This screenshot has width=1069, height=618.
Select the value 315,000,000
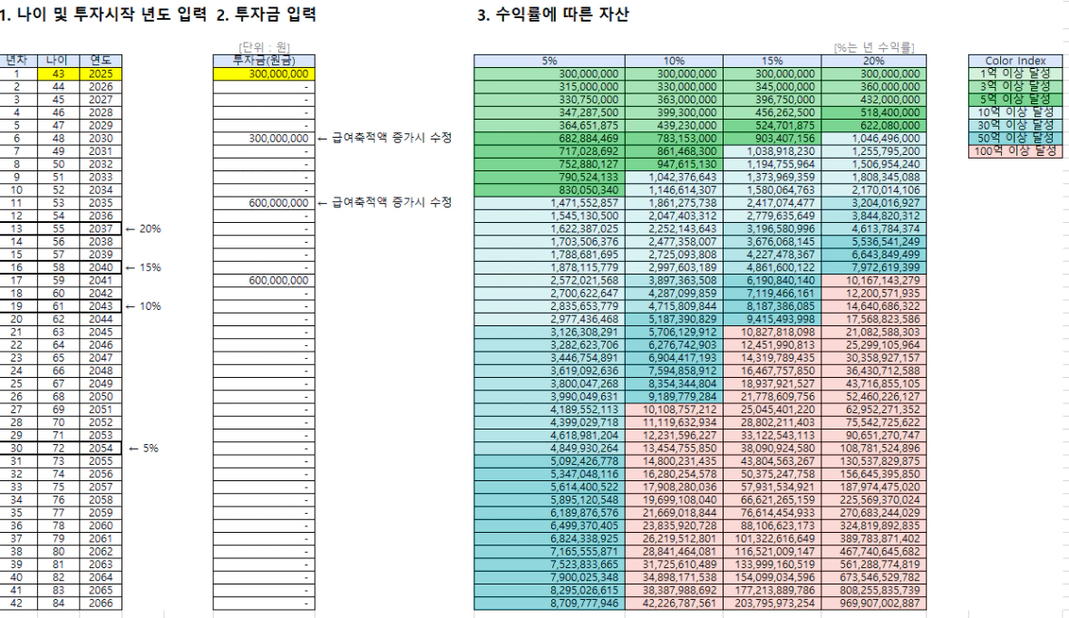tap(549, 86)
